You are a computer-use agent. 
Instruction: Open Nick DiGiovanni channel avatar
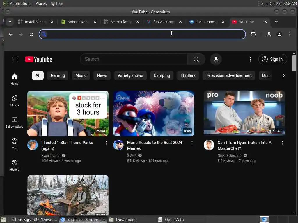(209, 145)
